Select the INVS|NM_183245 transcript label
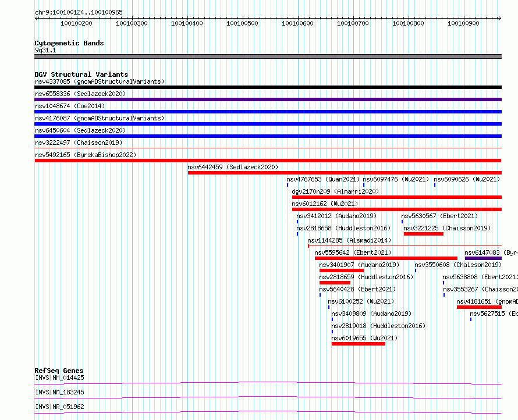 pyautogui.click(x=59, y=392)
